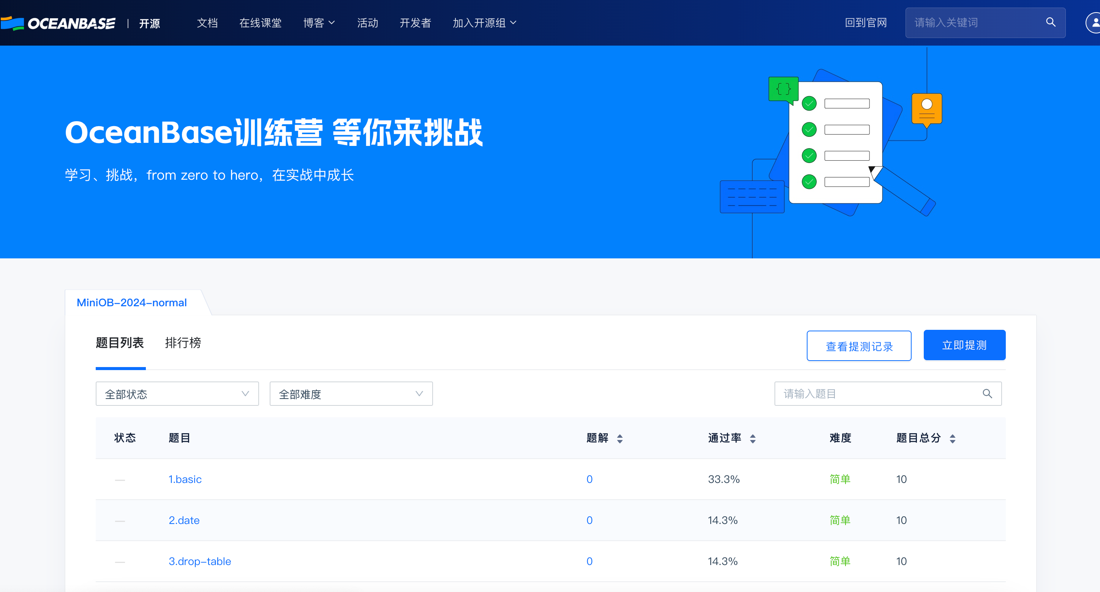Click the problem search magnifier icon

(x=987, y=393)
